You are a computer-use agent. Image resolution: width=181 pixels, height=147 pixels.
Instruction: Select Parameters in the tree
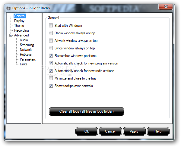28,59
